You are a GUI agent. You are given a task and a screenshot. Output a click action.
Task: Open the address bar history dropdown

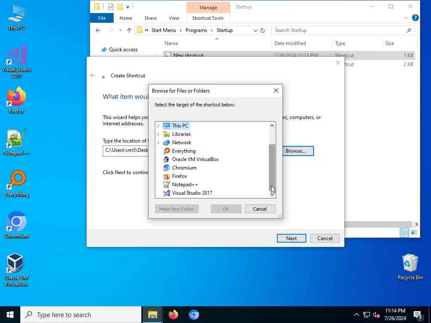255,30
